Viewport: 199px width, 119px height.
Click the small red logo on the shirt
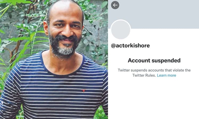(84, 91)
